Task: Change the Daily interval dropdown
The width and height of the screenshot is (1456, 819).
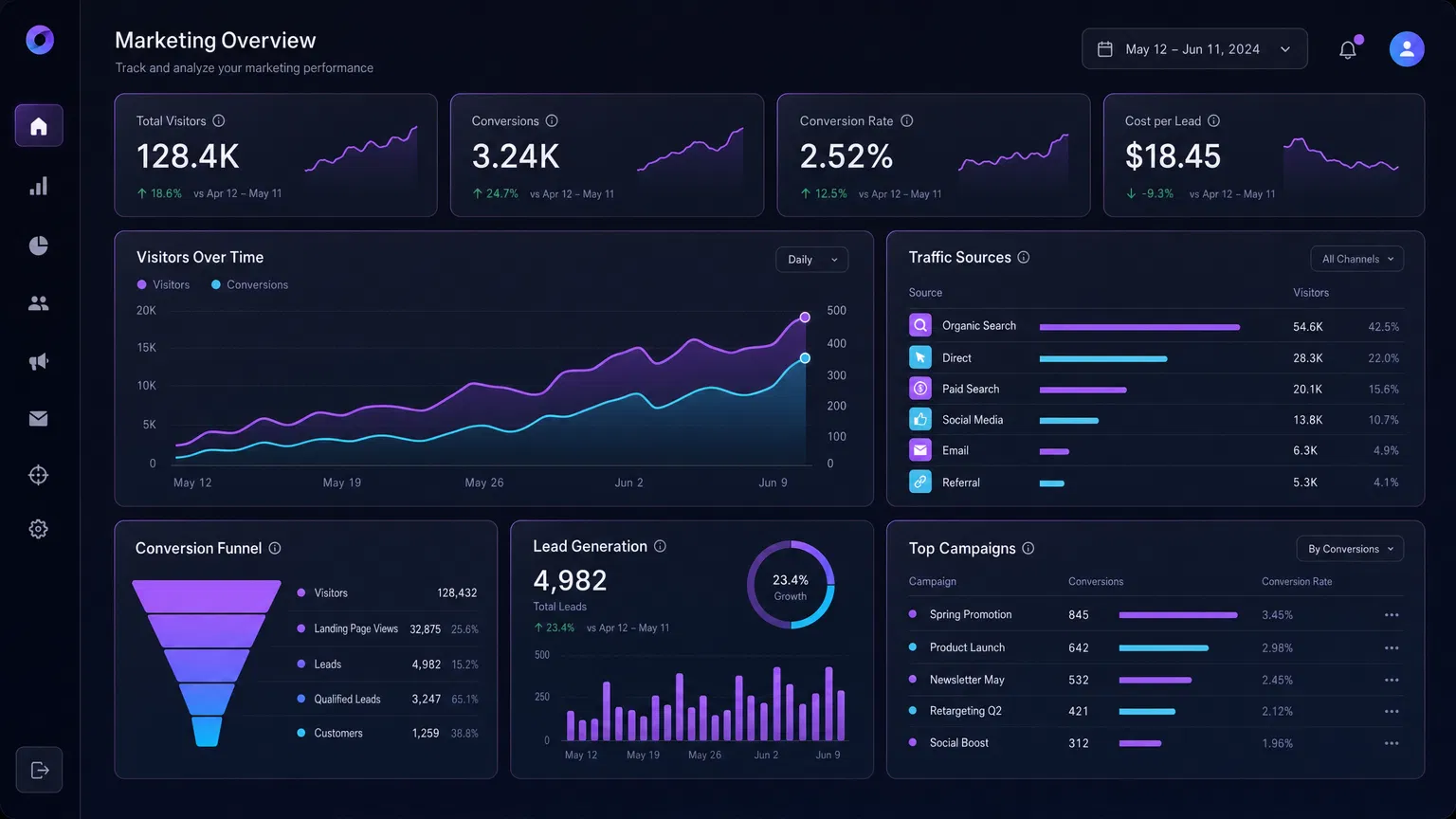Action: tap(811, 259)
